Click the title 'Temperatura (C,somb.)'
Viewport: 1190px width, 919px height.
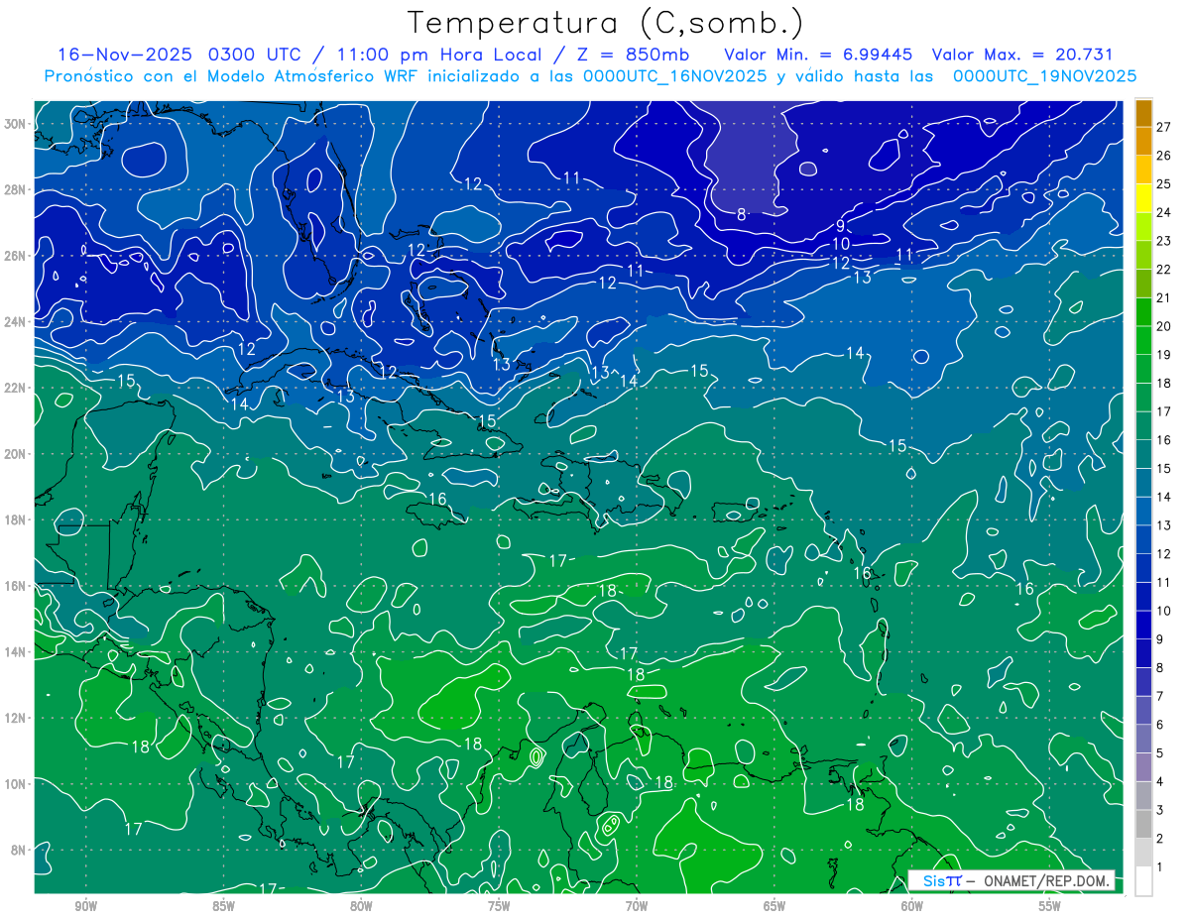(605, 23)
